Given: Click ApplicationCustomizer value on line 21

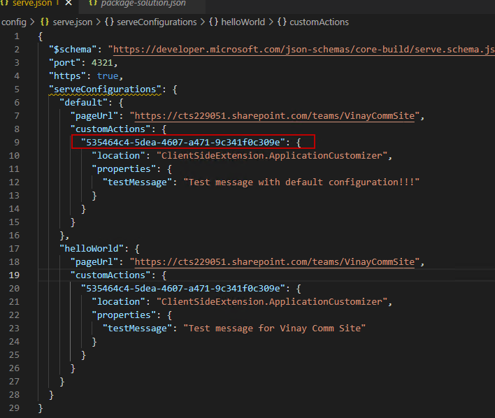Looking at the screenshot, I should pos(272,302).
